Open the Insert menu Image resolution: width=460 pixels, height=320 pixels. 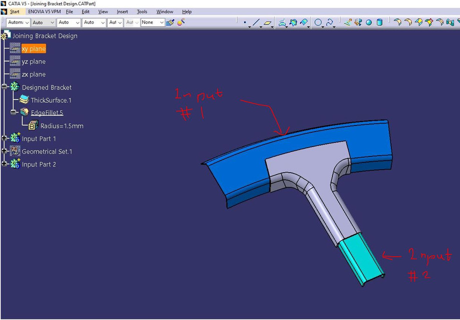pos(122,11)
